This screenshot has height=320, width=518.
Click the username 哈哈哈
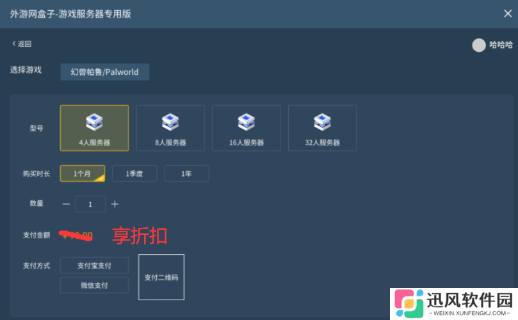click(x=501, y=45)
